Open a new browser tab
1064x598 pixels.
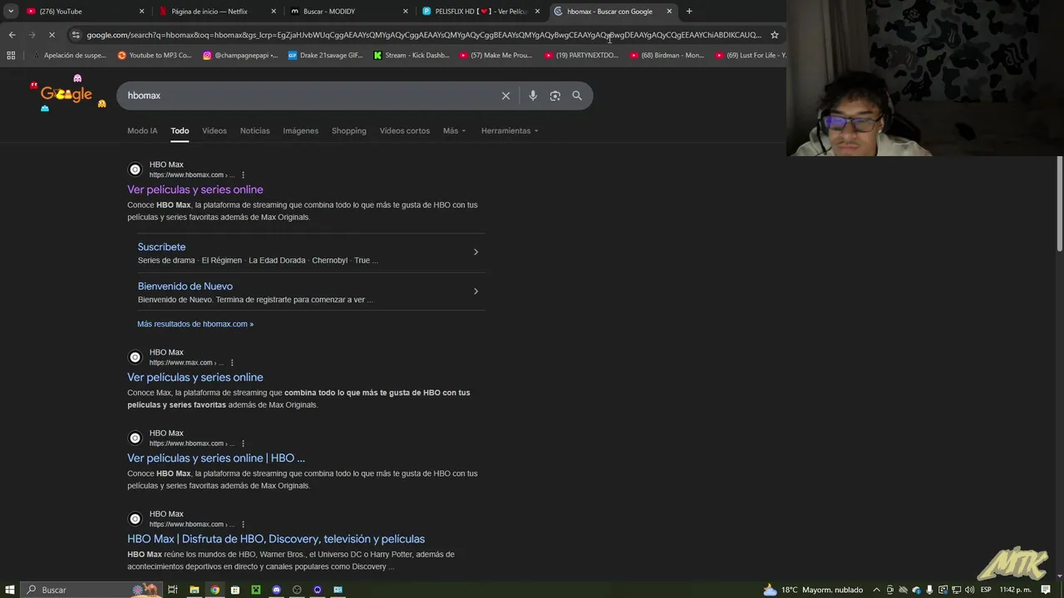pyautogui.click(x=689, y=12)
